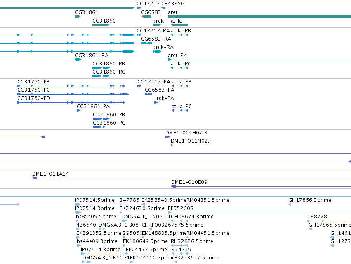Open EST EK148835.5prime
The width and height of the screenshot is (351, 264).
point(164,233)
